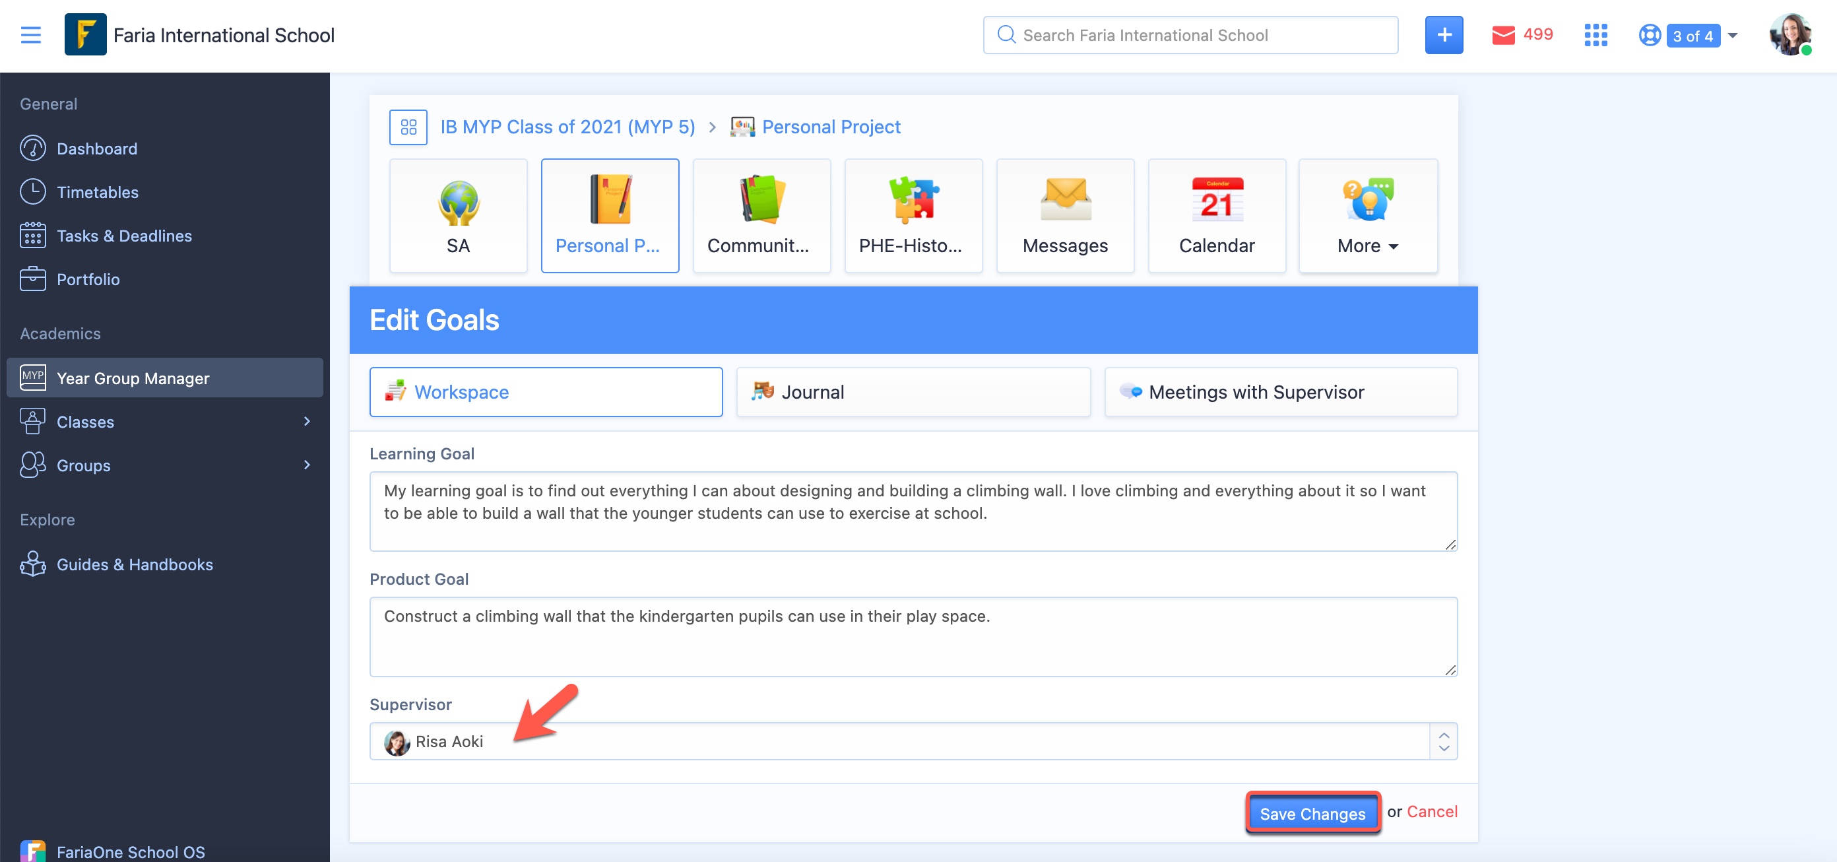
Task: Click the Personal Project breadcrumb icon
Action: coord(742,127)
